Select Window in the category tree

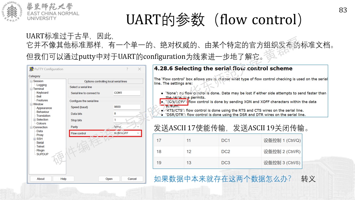[x=38, y=104]
